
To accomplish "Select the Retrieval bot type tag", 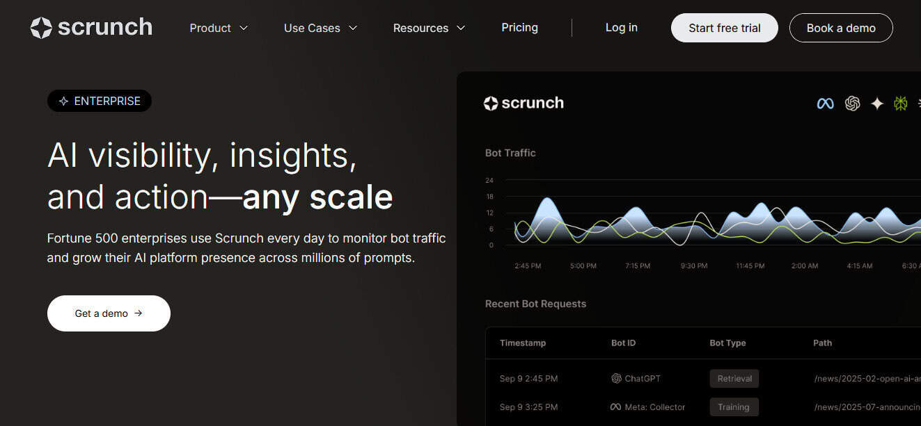I will click(x=734, y=379).
